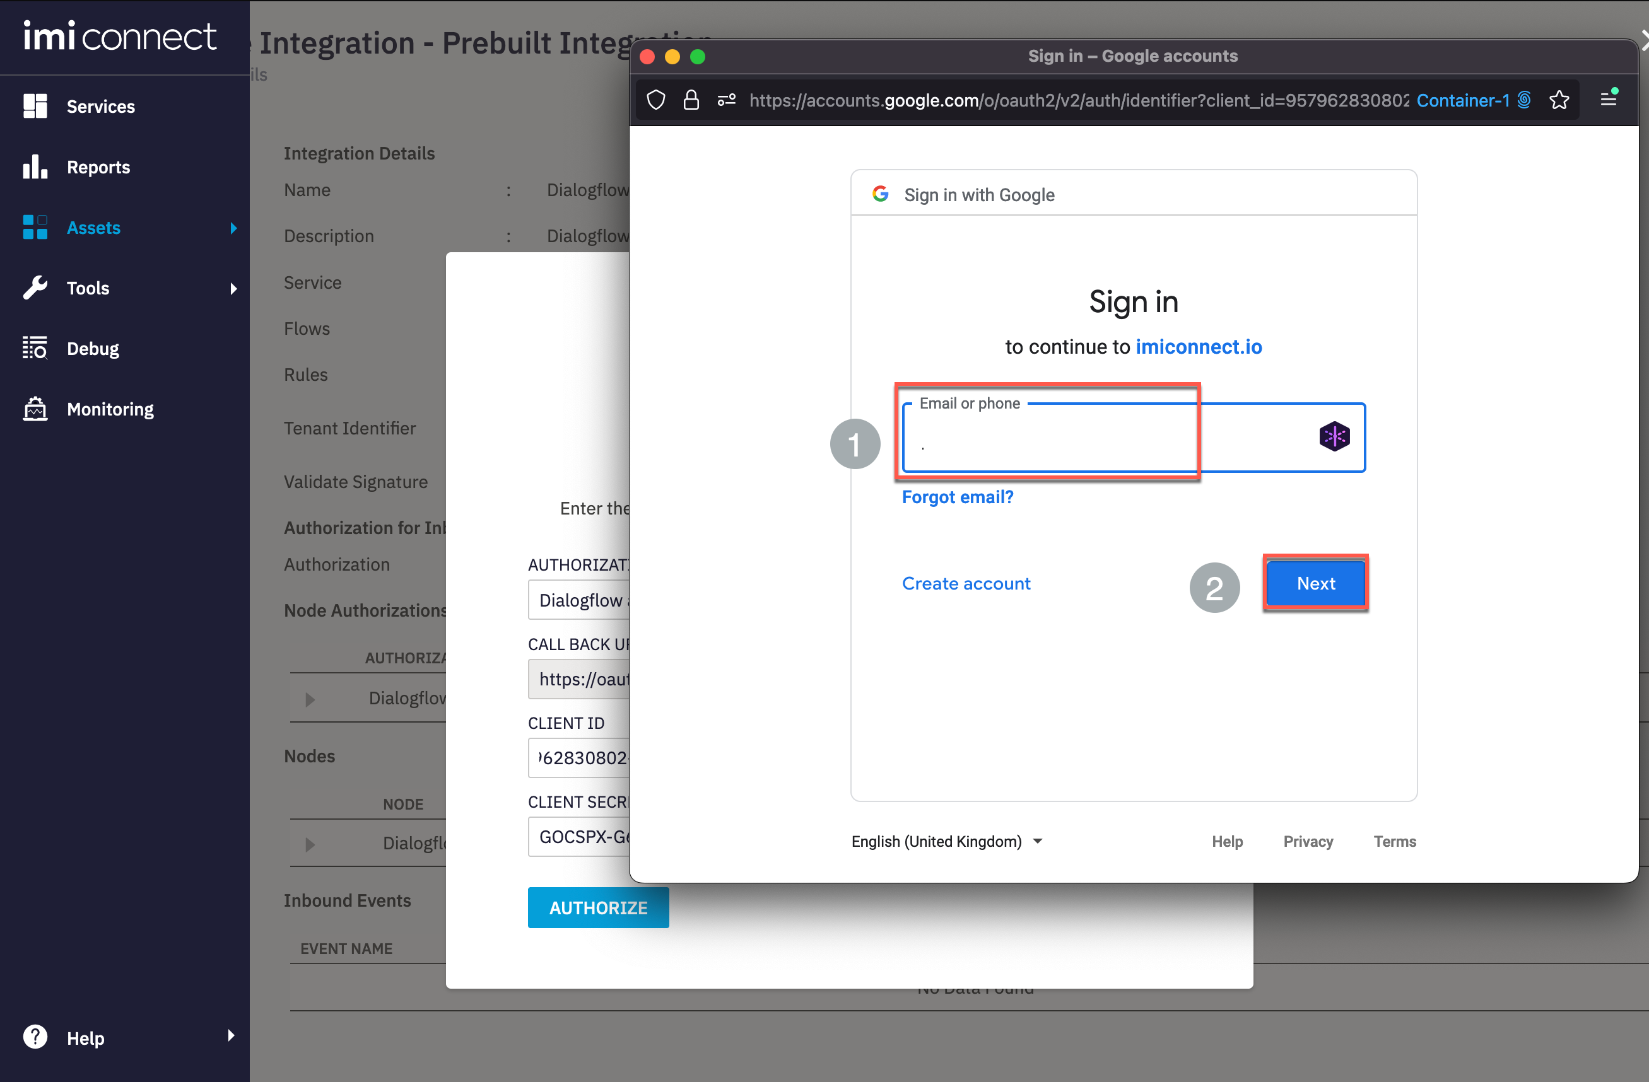Focus the Email or phone field
The height and width of the screenshot is (1082, 1649).
click(1134, 438)
